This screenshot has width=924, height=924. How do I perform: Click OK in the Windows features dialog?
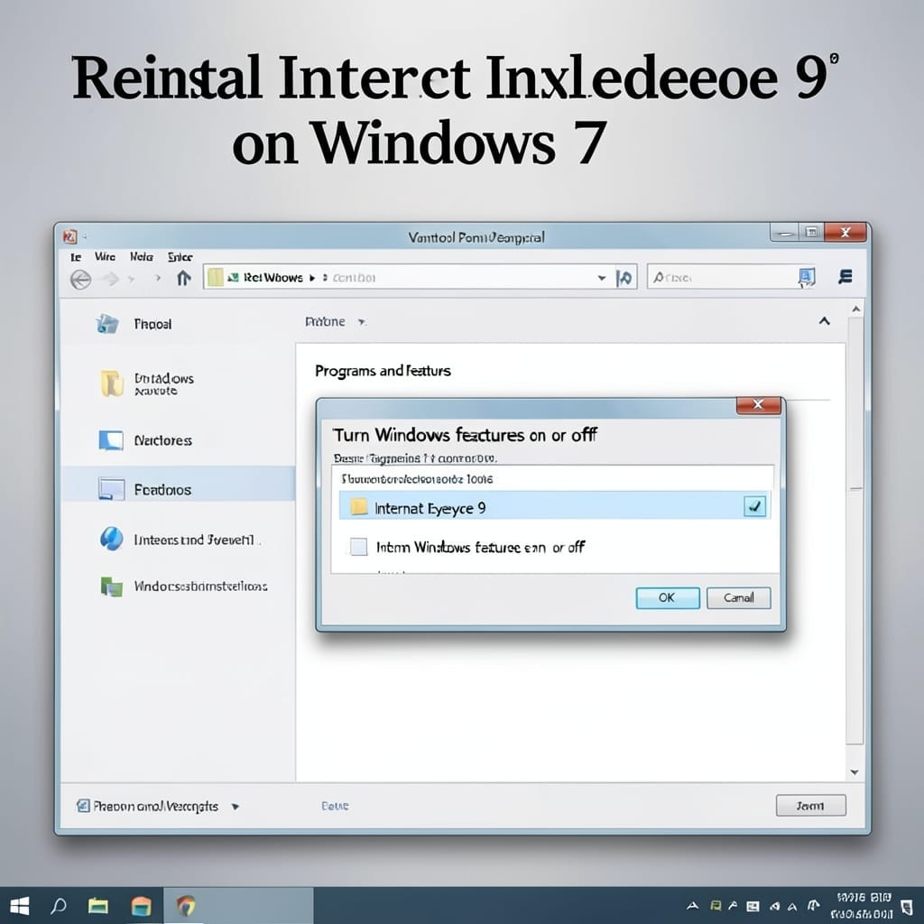668,597
